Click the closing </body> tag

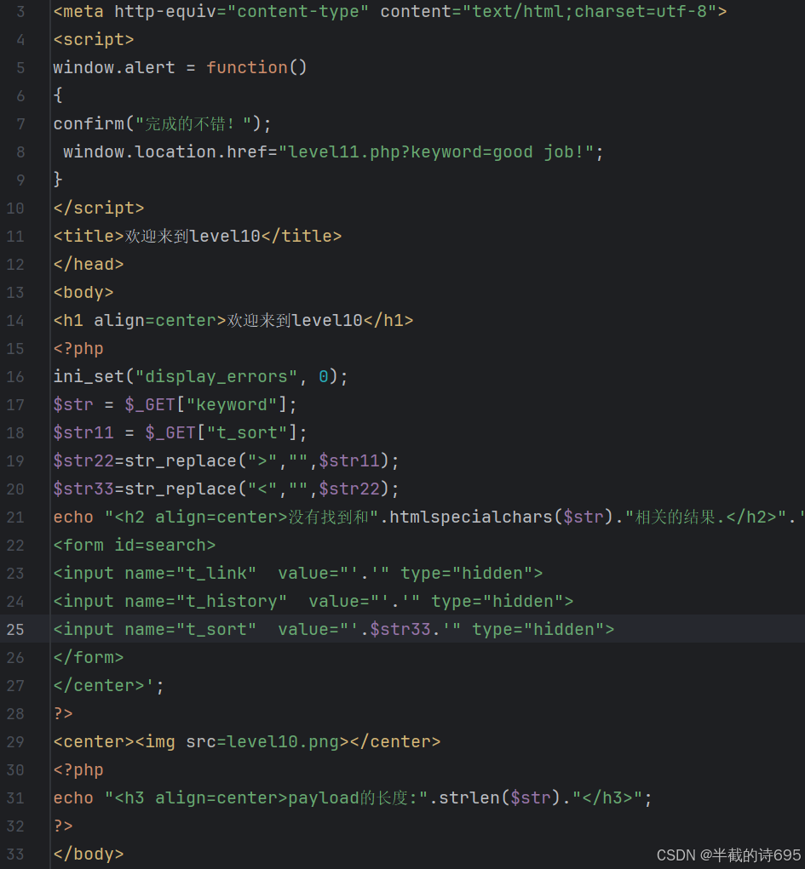pyautogui.click(x=89, y=855)
